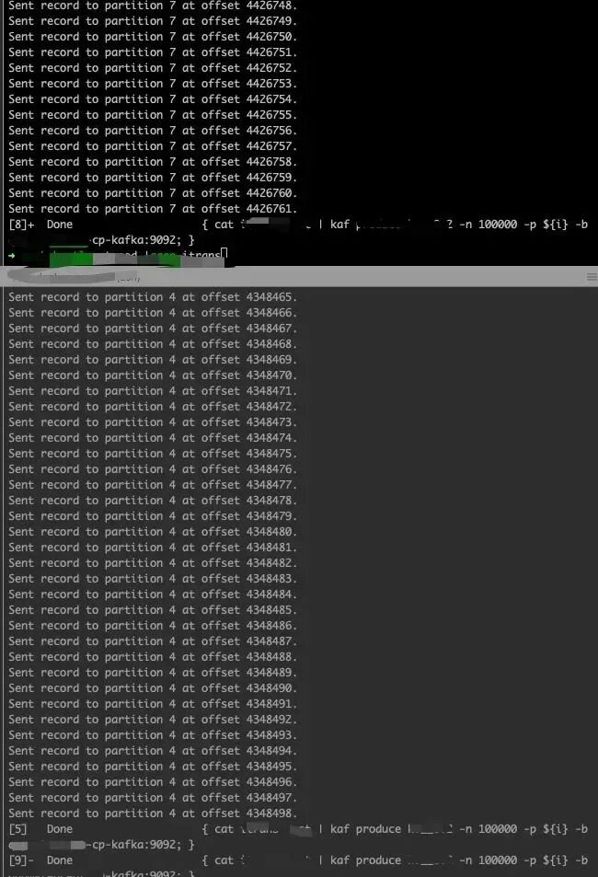Select line with offset 4348494

[x=153, y=752]
